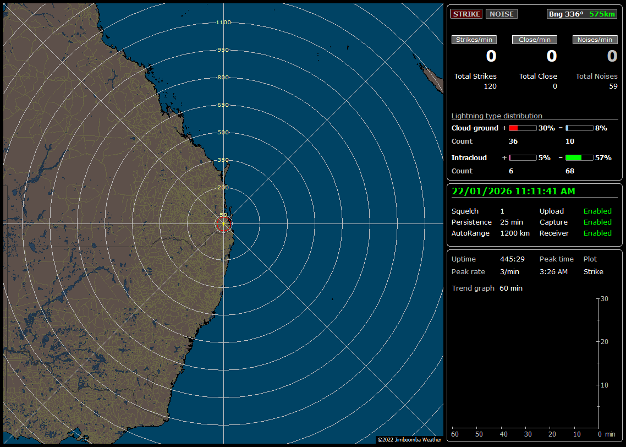Screen dimensions: 626x447
Task: Click the Intracloud count 68
Action: coord(570,171)
